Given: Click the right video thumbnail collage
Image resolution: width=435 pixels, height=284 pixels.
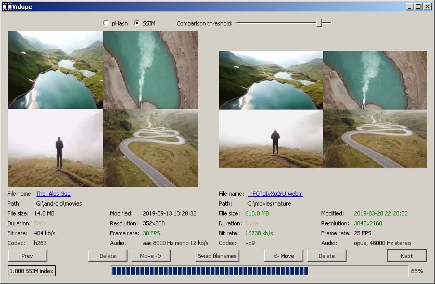Looking at the screenshot, I should [x=323, y=109].
